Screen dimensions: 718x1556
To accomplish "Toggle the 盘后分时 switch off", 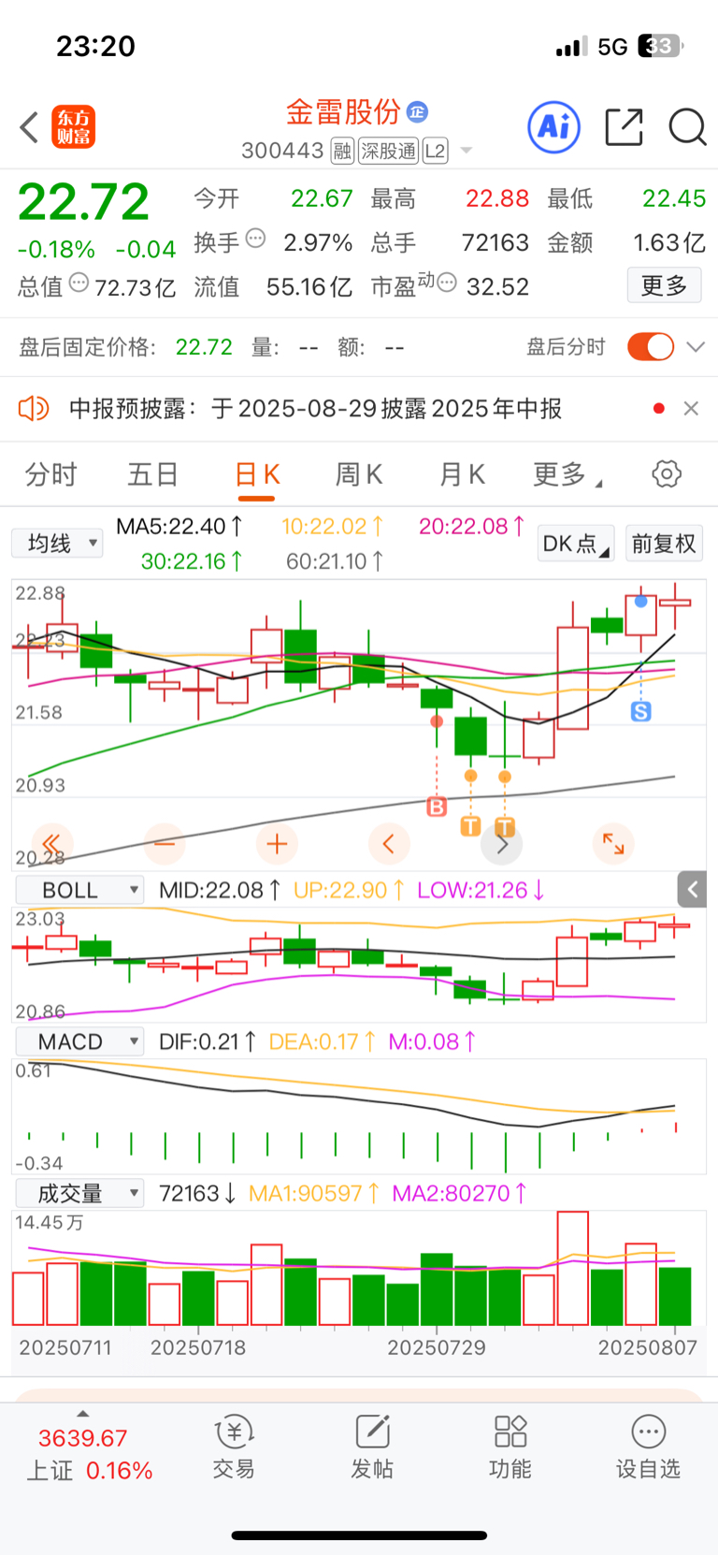I will (x=651, y=346).
